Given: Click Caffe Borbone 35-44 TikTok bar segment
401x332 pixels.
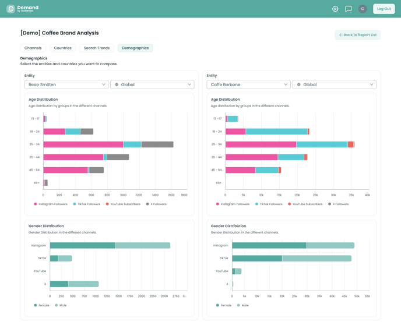Looking at the screenshot, I should 291,157.
